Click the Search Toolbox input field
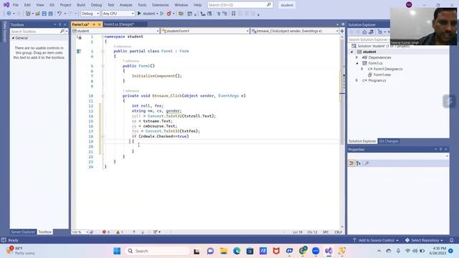This screenshot has width=459, height=258. coord(35,31)
